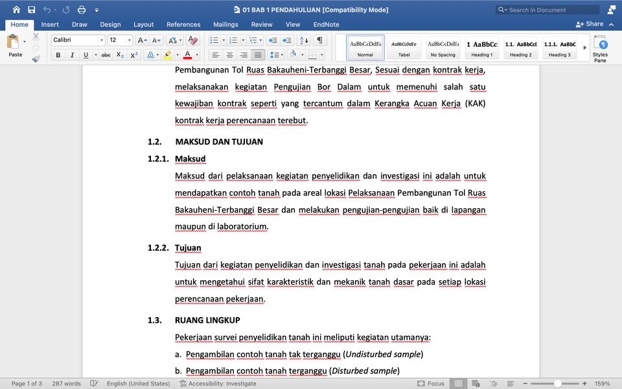Enable justified text alignment

click(x=257, y=55)
